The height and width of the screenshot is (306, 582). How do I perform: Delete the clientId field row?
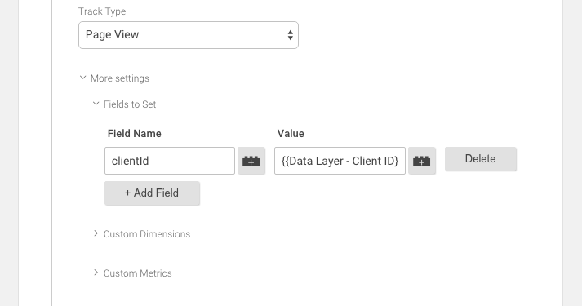click(481, 159)
